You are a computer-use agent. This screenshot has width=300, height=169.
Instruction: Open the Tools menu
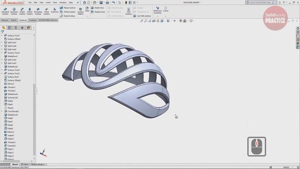click(x=55, y=2)
